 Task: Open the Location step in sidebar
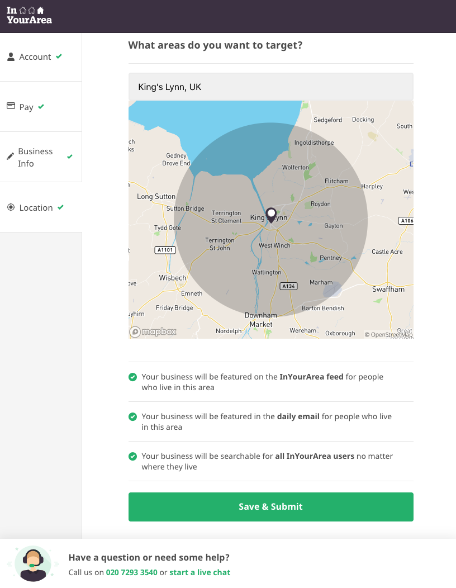tap(41, 207)
